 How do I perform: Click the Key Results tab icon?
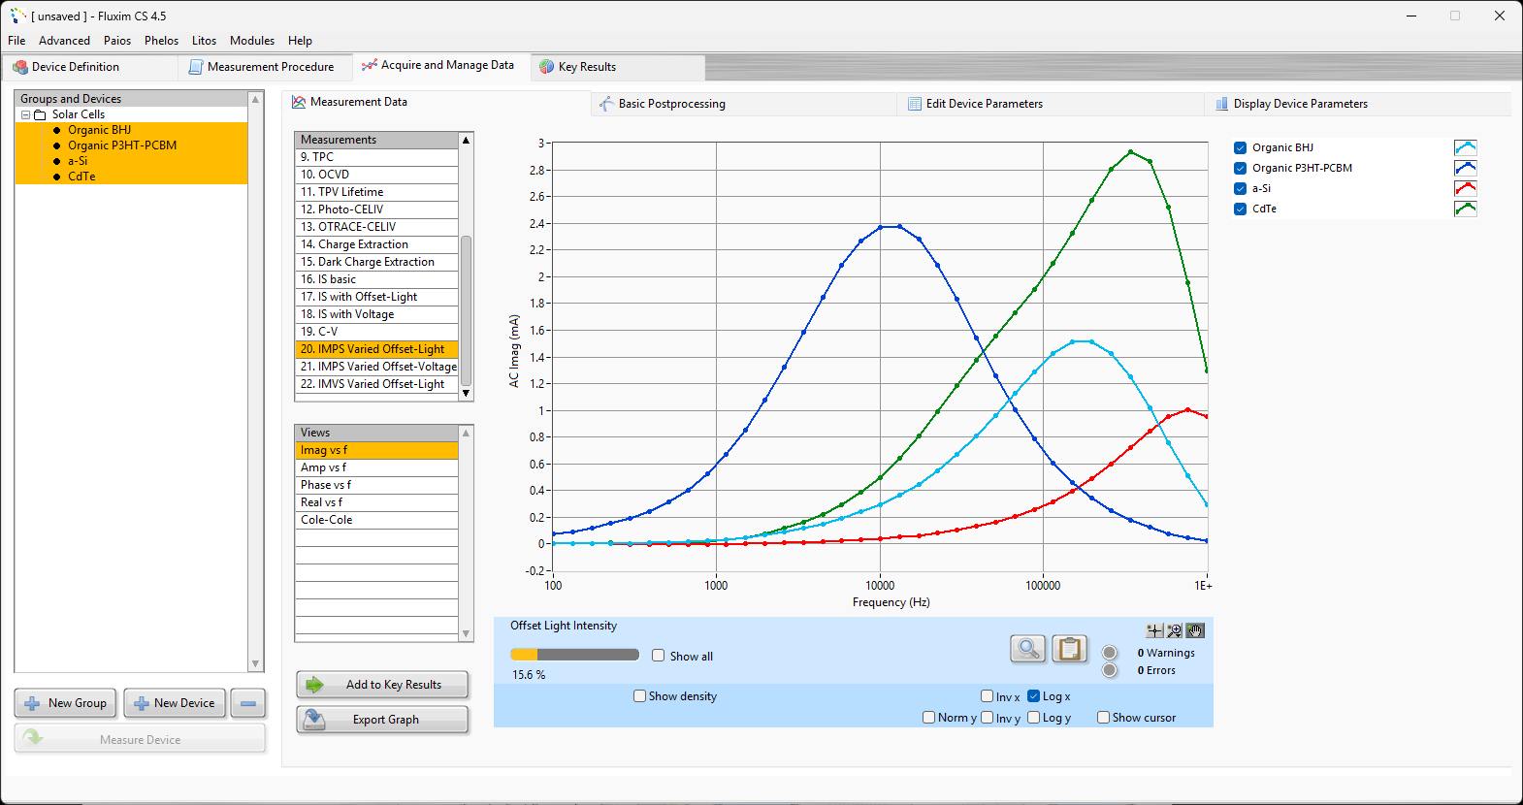[x=547, y=67]
